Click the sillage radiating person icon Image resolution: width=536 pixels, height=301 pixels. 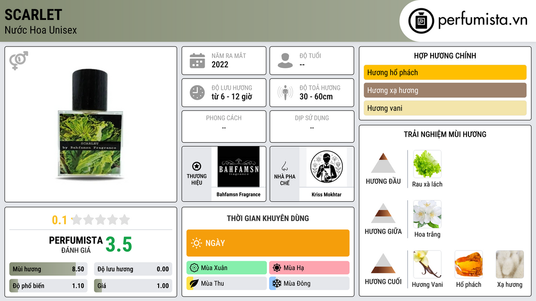(x=285, y=92)
